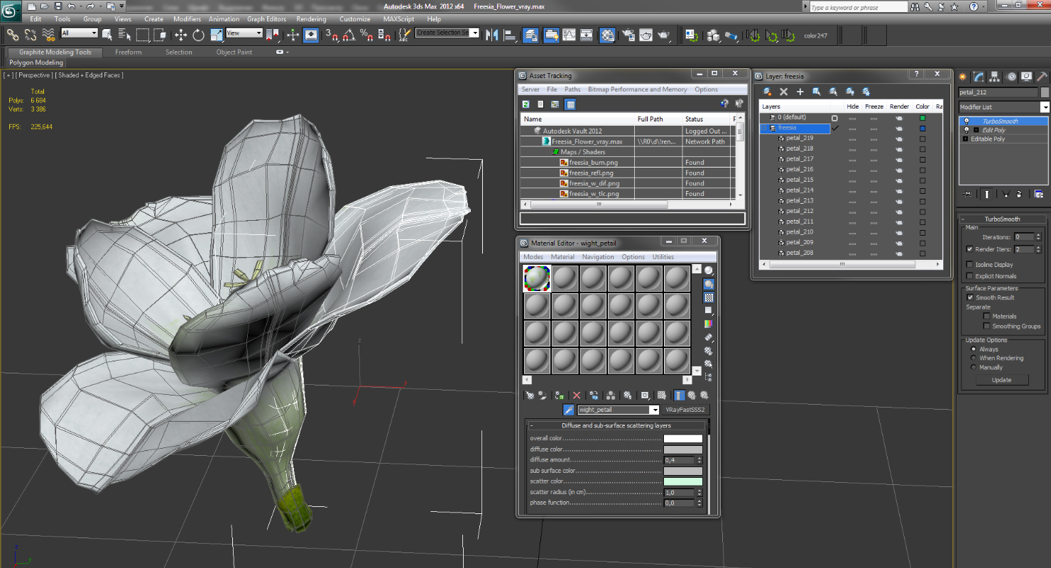Collapse Diffuse and sub-surface scattering rollout
This screenshot has height=568, width=1051.
pyautogui.click(x=532, y=426)
